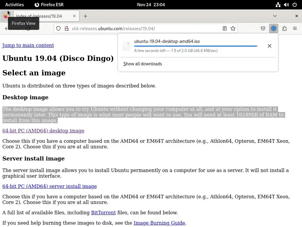Image resolution: width=302 pixels, height=227 pixels.
Task: Toggle reader view icon
Action: (x=224, y=29)
